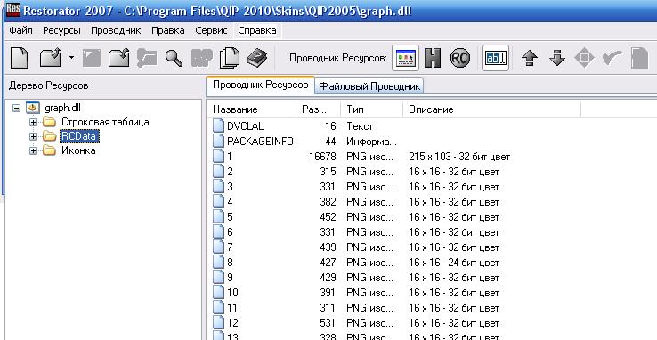This screenshot has width=657, height=340.
Task: Switch to Файловый Проводник tab
Action: click(x=369, y=86)
